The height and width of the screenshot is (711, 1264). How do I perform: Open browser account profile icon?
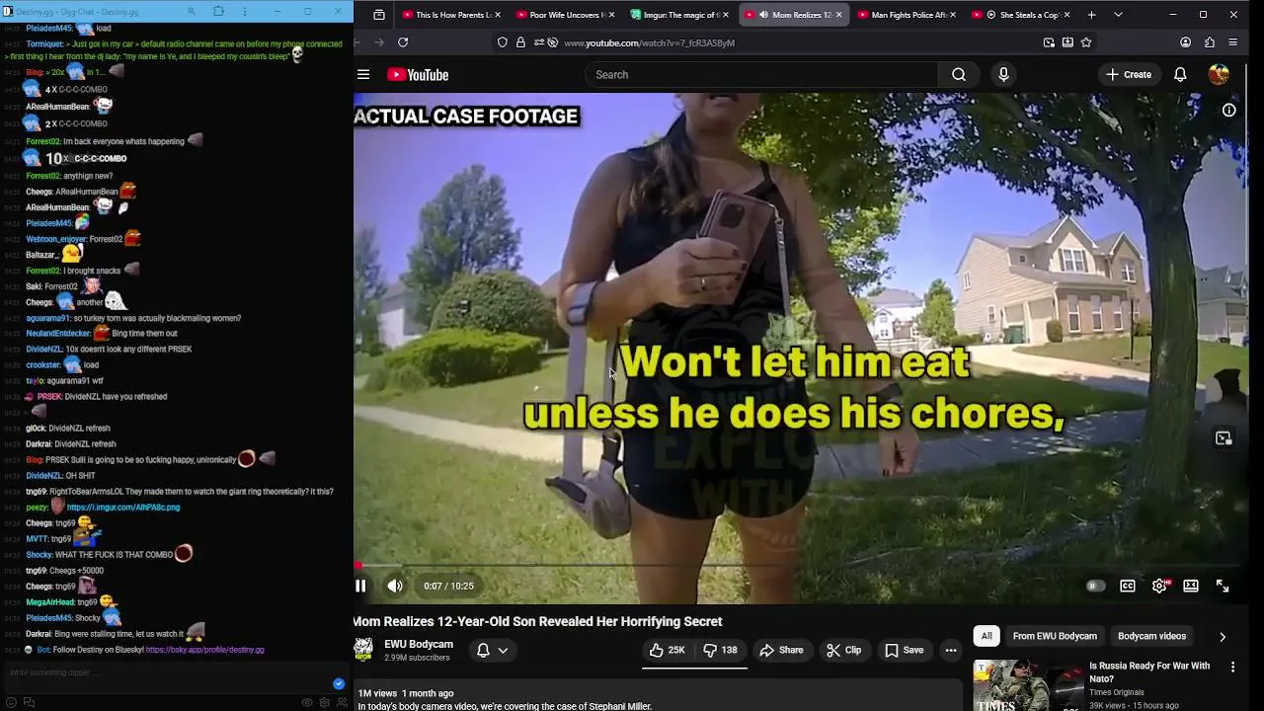point(1185,42)
